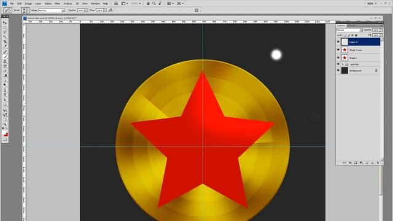Select the Move tool
The image size is (393, 221).
pos(5,22)
